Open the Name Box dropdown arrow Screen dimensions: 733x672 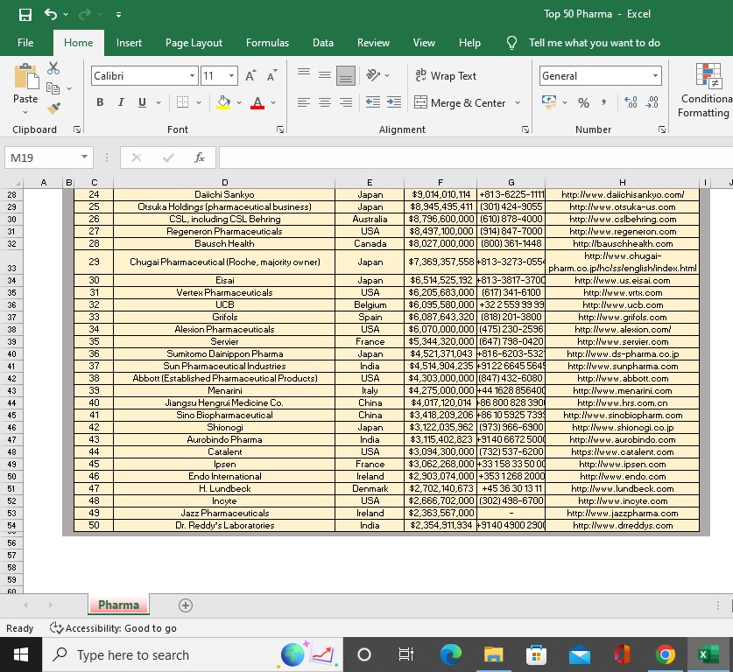85,157
